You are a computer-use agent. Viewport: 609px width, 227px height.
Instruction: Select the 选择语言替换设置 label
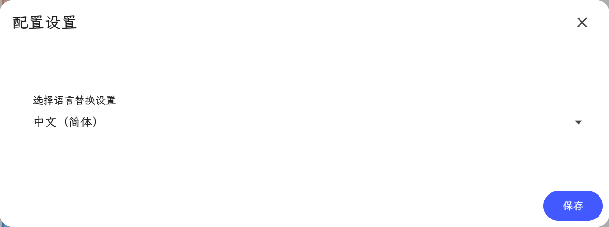(x=74, y=100)
